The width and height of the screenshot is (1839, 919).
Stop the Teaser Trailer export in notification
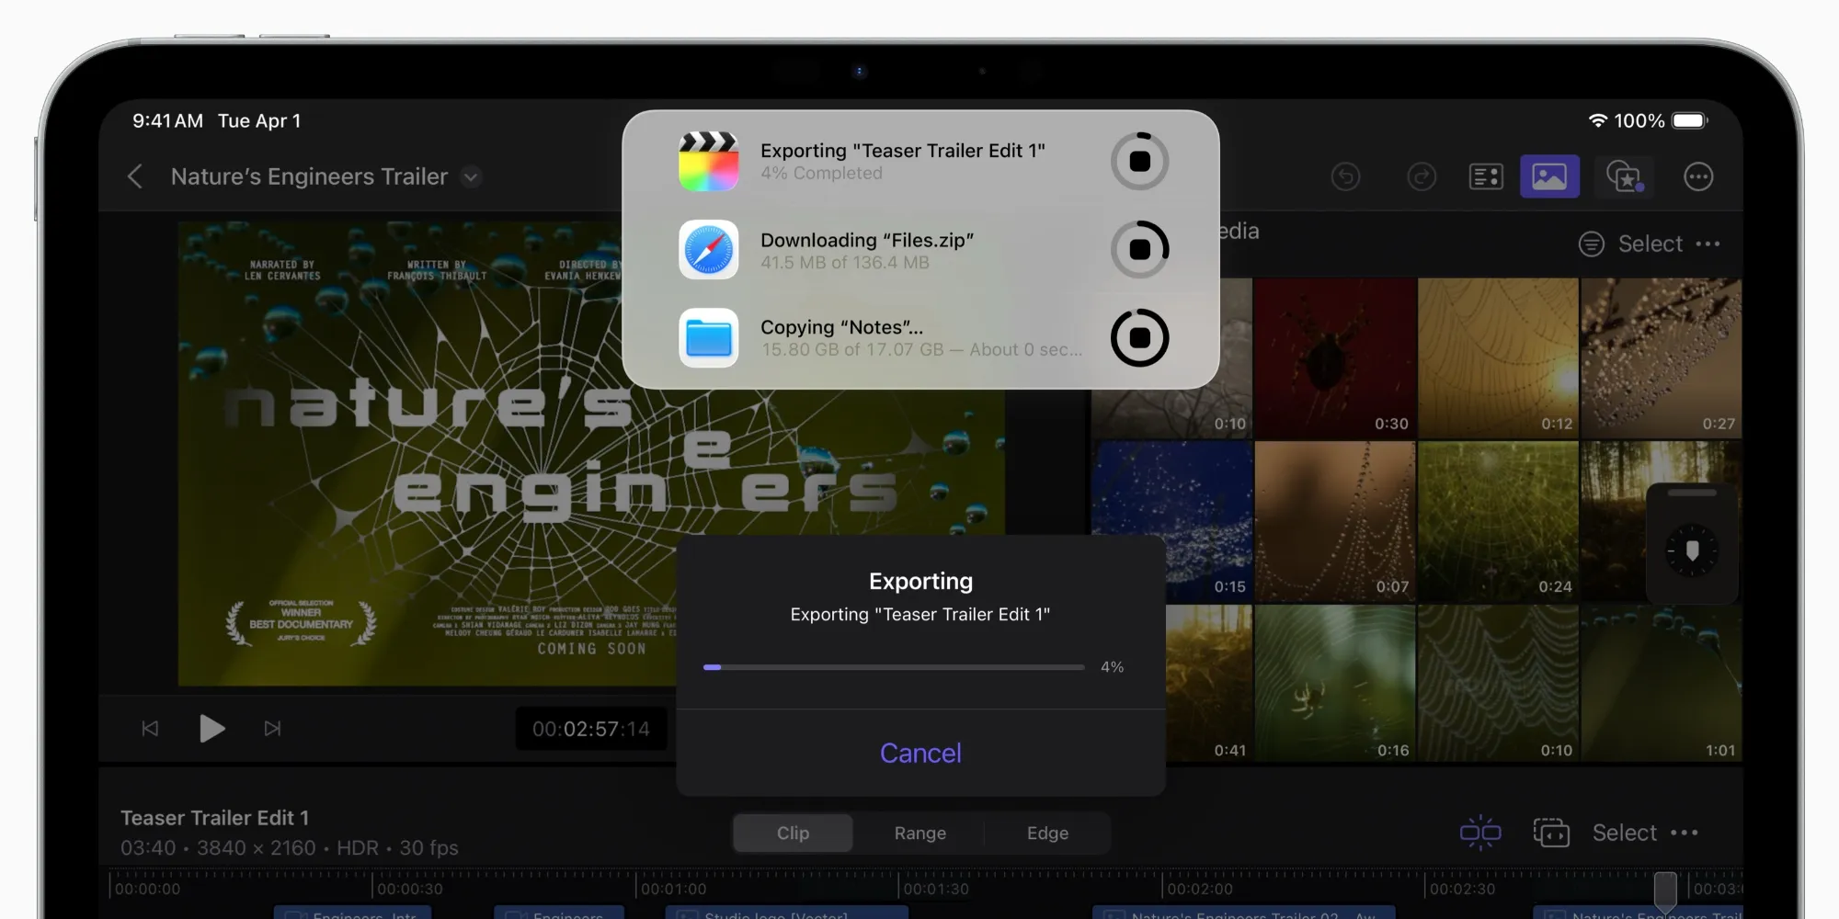[1139, 162]
